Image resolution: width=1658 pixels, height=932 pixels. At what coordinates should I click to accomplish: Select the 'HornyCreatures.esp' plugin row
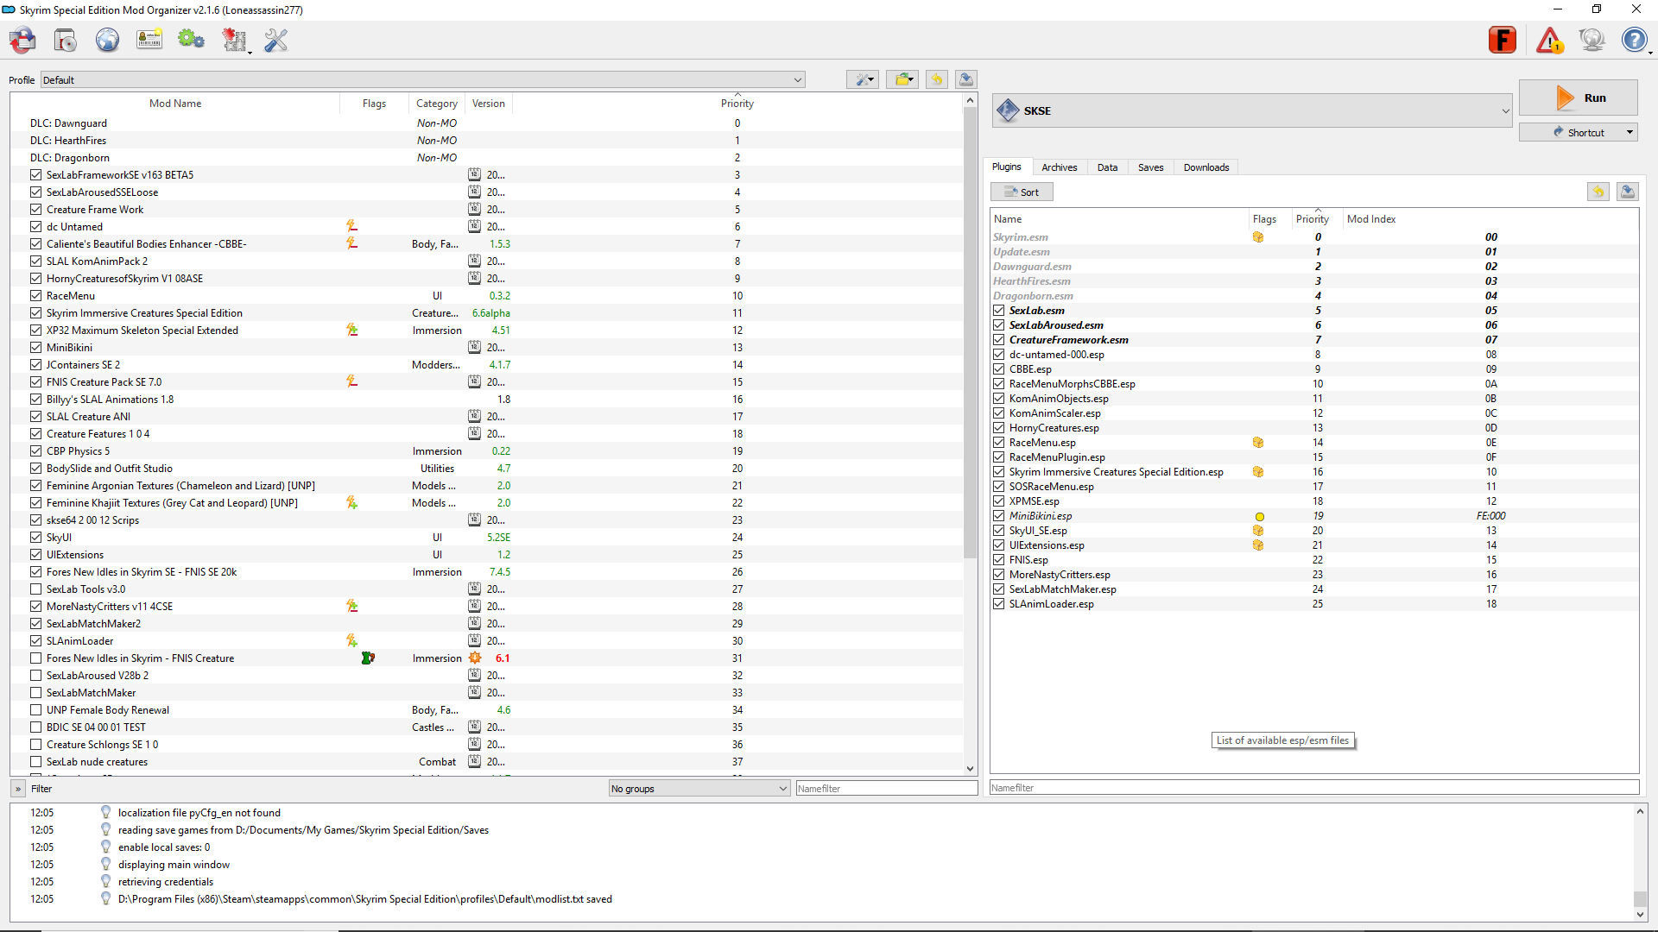tap(1314, 428)
